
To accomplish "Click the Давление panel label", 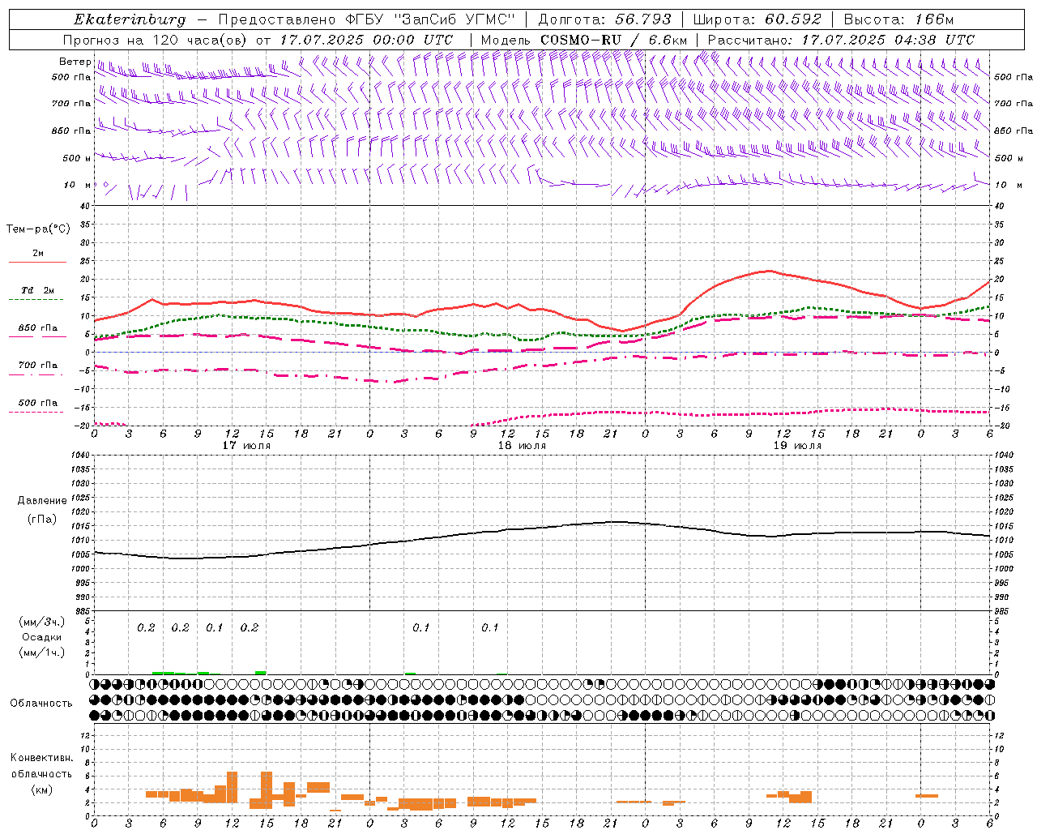I will (x=42, y=501).
